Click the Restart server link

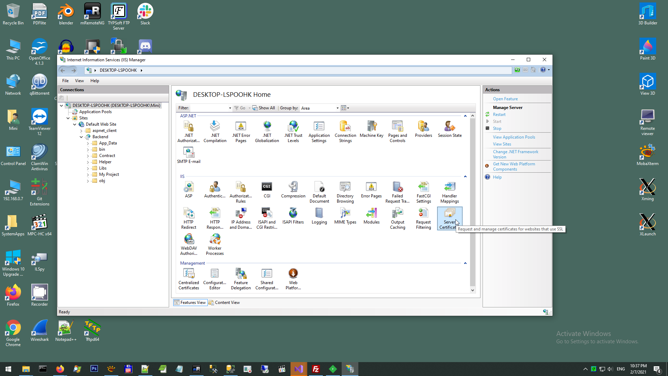499,115
